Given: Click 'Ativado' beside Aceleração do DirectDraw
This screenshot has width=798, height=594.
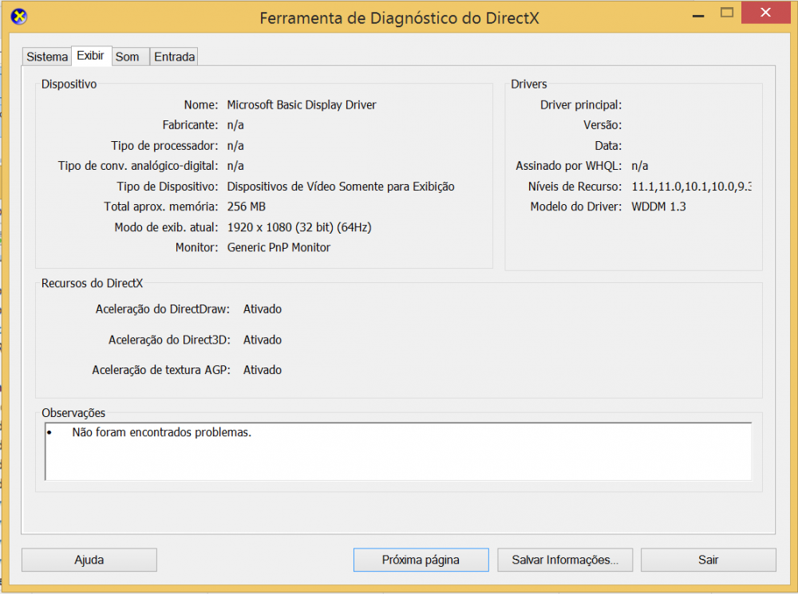Looking at the screenshot, I should tap(262, 309).
